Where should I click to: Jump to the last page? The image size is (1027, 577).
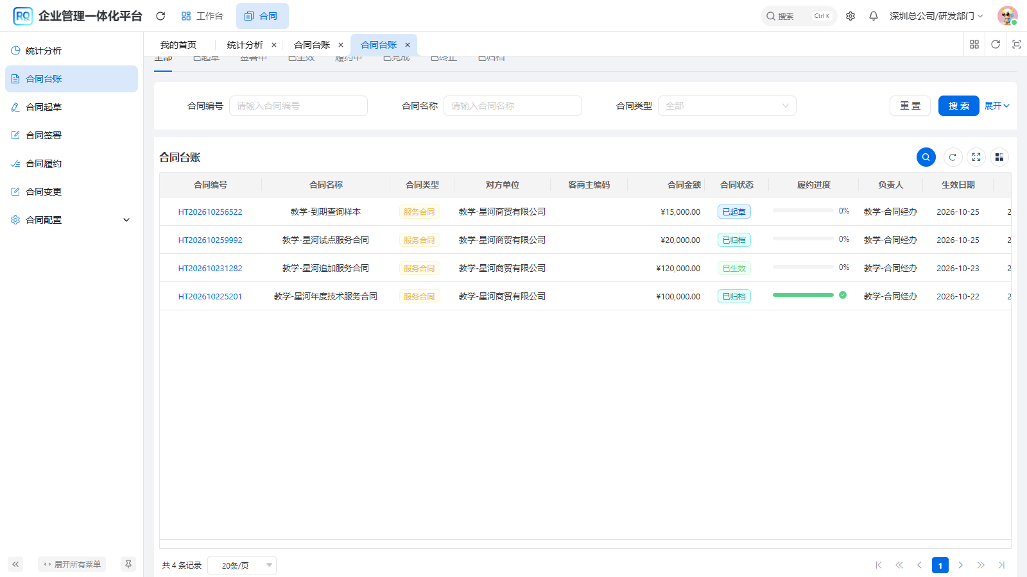tap(1001, 565)
